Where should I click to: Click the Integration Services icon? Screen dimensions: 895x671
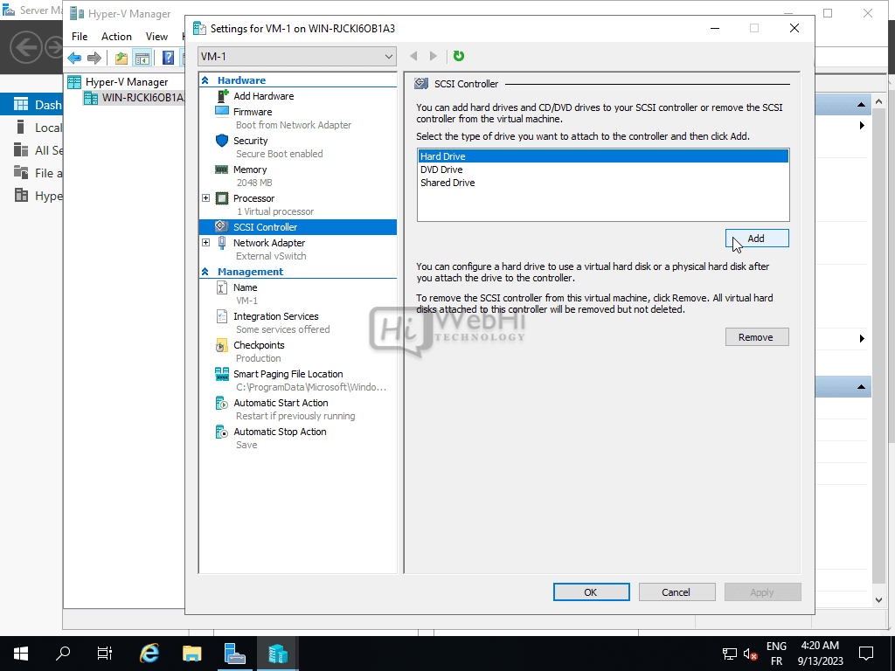pos(222,316)
